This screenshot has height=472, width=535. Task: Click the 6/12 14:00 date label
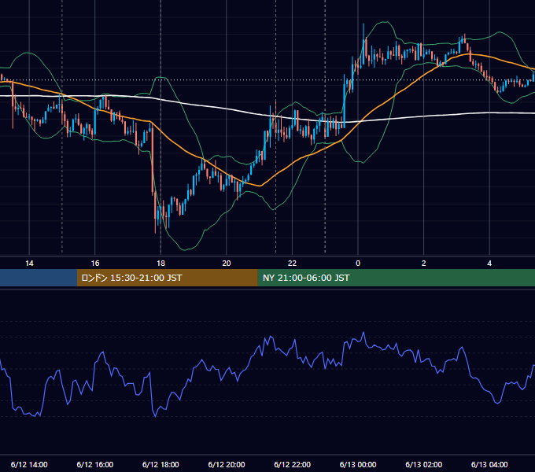tap(29, 464)
